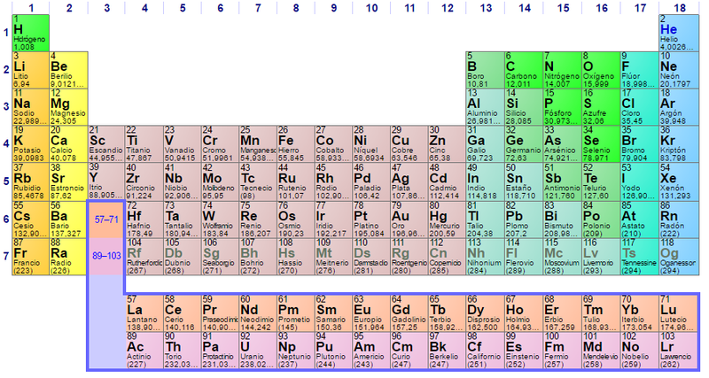
Task: Select the Plutonio (Pu) element
Action: click(x=334, y=351)
